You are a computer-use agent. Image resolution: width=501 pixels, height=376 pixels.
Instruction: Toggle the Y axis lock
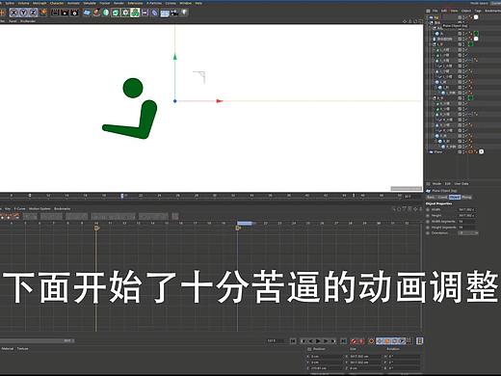[23, 13]
